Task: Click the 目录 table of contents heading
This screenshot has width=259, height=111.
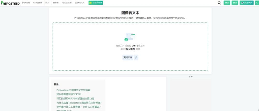Action: pyautogui.click(x=56, y=84)
